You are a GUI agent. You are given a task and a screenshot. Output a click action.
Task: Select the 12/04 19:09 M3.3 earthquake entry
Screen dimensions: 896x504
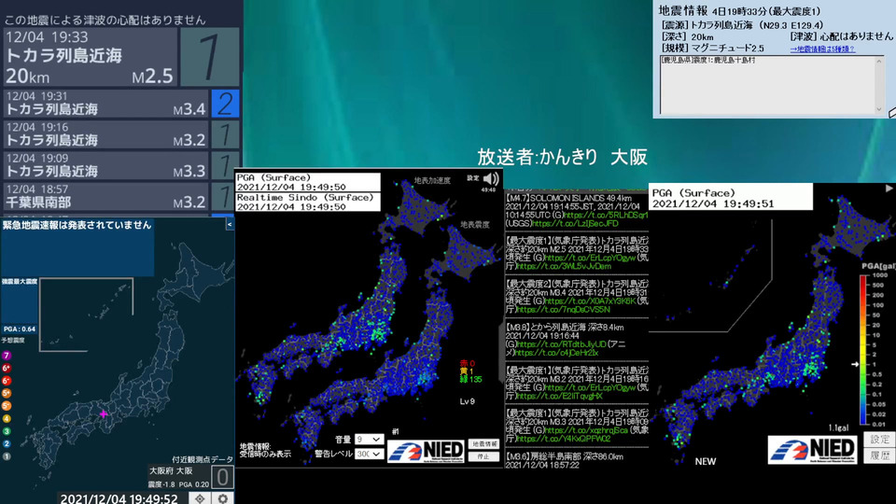[x=105, y=165]
